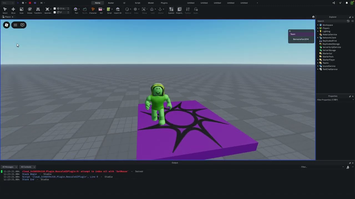Clear the Output log

click(x=348, y=167)
